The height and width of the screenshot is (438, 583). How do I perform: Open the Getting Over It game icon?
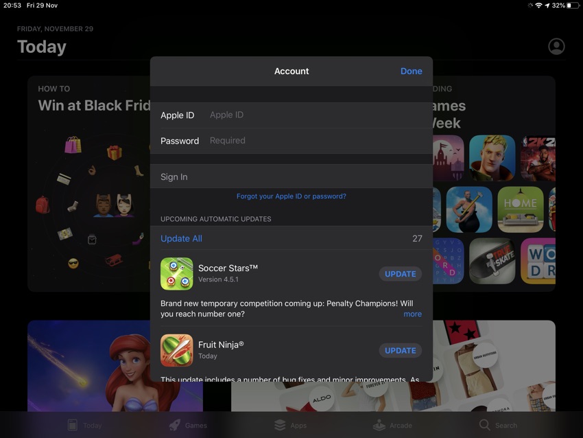(x=469, y=209)
